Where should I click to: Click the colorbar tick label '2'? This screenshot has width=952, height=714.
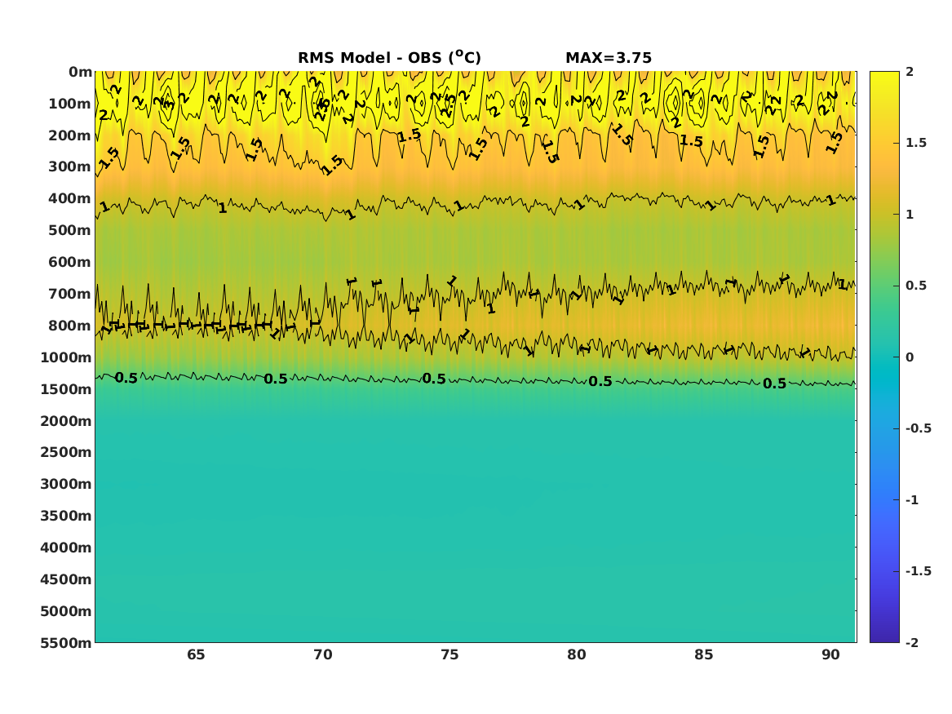point(910,72)
